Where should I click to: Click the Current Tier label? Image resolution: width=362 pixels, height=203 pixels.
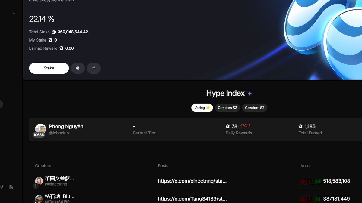[144, 133]
